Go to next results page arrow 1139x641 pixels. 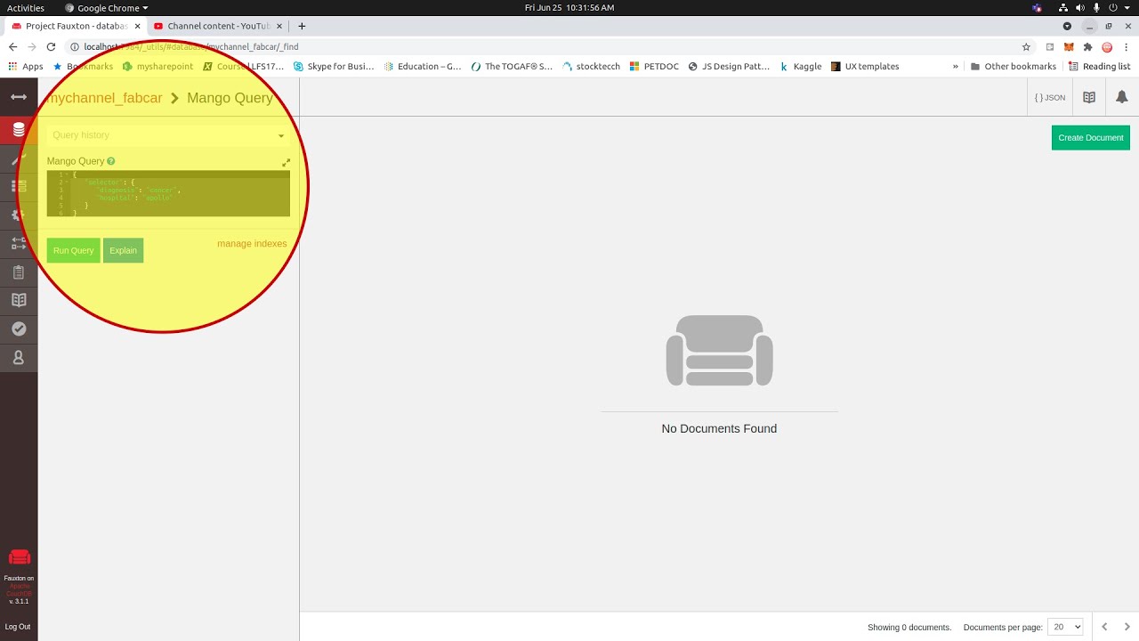coord(1127,627)
